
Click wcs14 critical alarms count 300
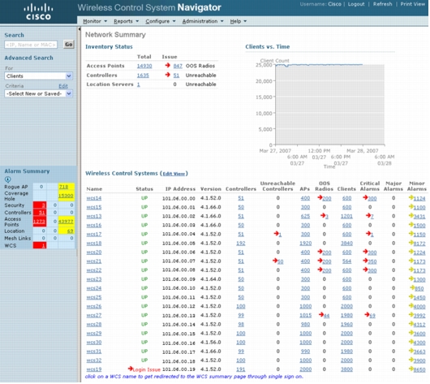pyautogui.click(x=372, y=199)
